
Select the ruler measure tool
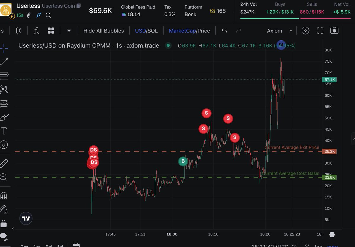click(4, 163)
